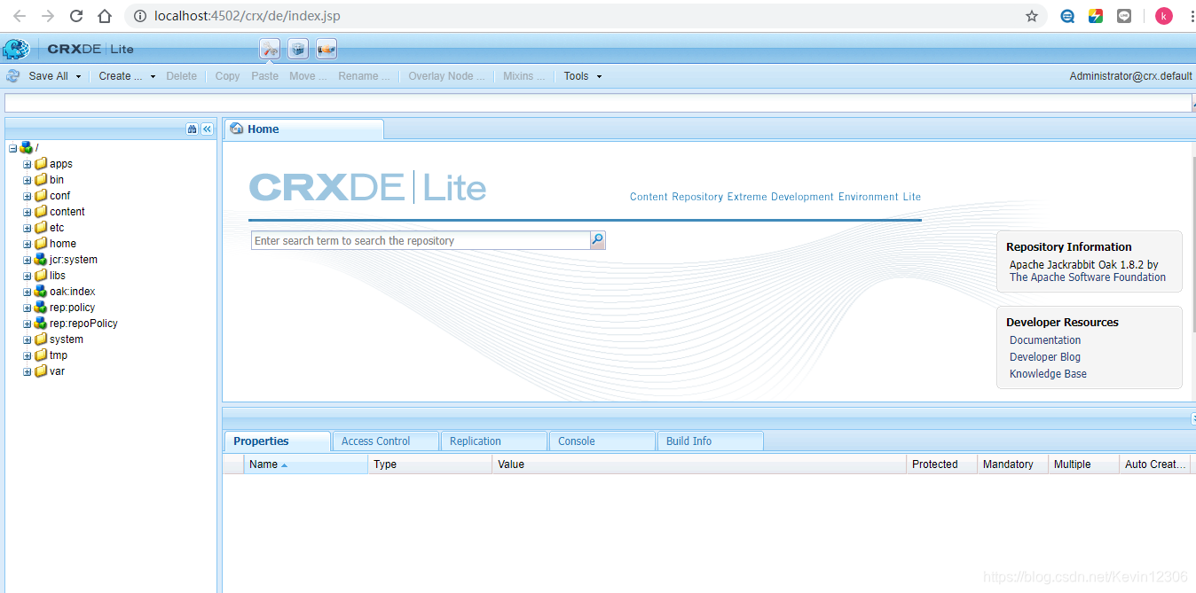Expand the content folder
Viewport: 1196px width, 593px height.
pos(27,212)
